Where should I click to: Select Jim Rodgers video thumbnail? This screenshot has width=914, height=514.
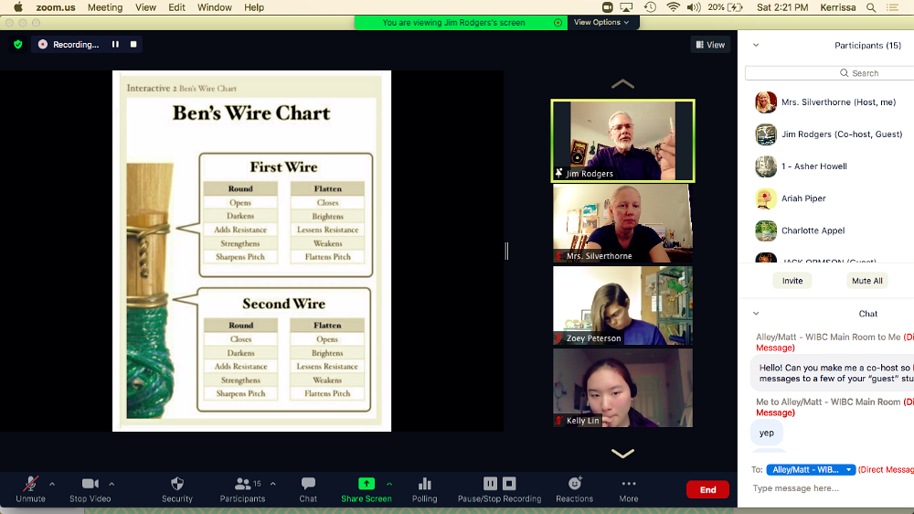(x=622, y=141)
